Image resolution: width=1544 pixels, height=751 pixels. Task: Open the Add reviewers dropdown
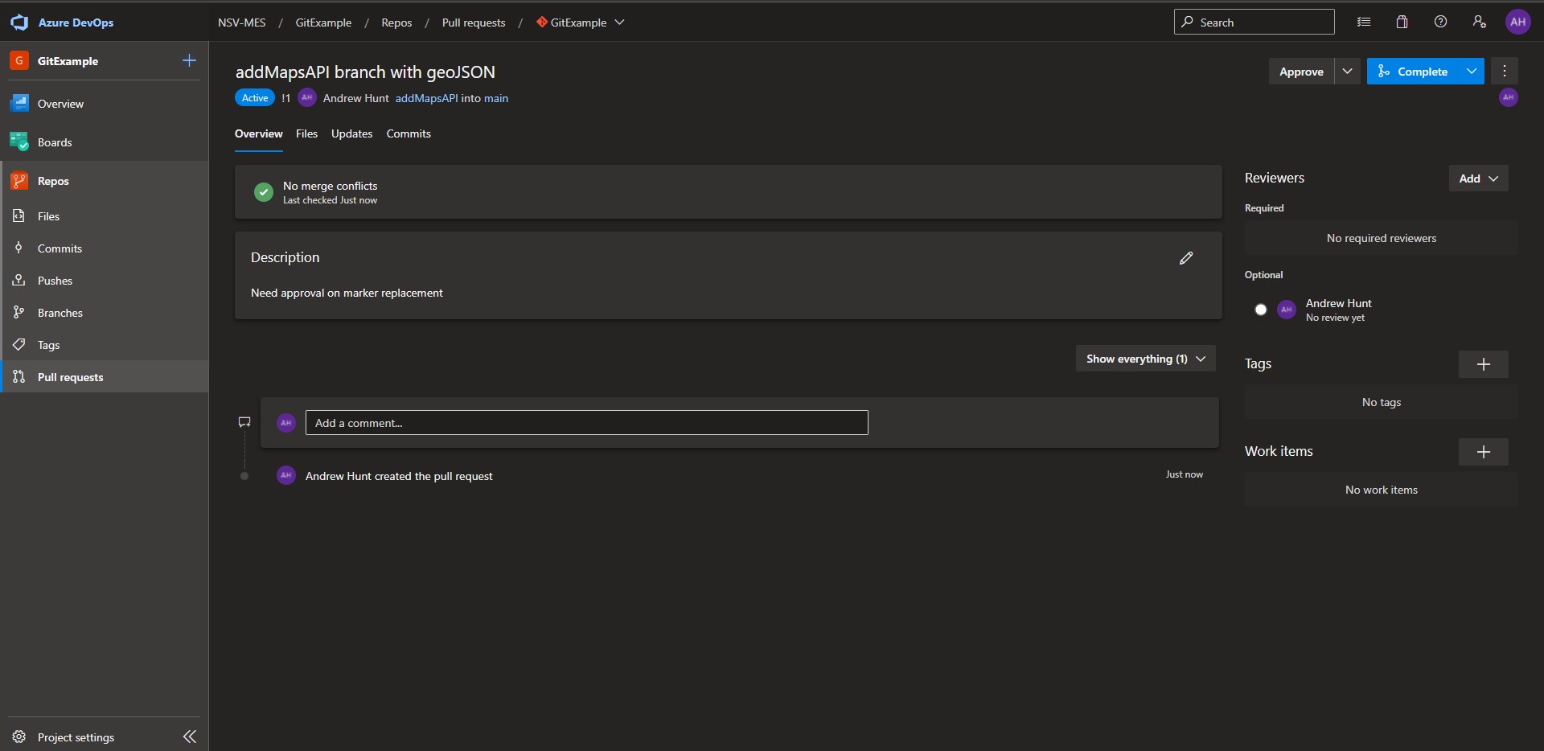(1479, 179)
